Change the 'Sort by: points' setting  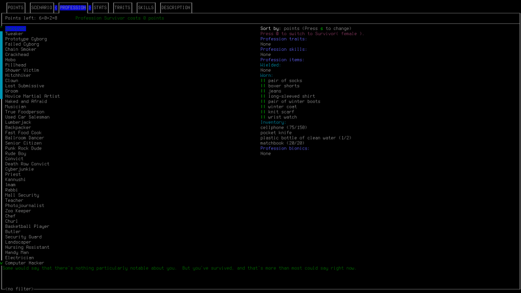coord(305,28)
